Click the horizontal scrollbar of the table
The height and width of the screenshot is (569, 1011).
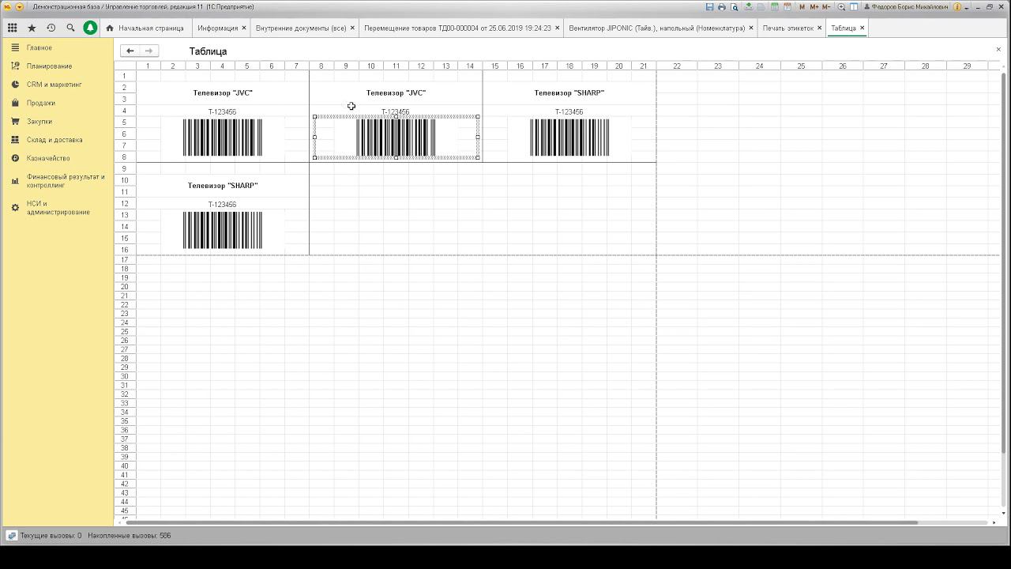click(x=521, y=522)
